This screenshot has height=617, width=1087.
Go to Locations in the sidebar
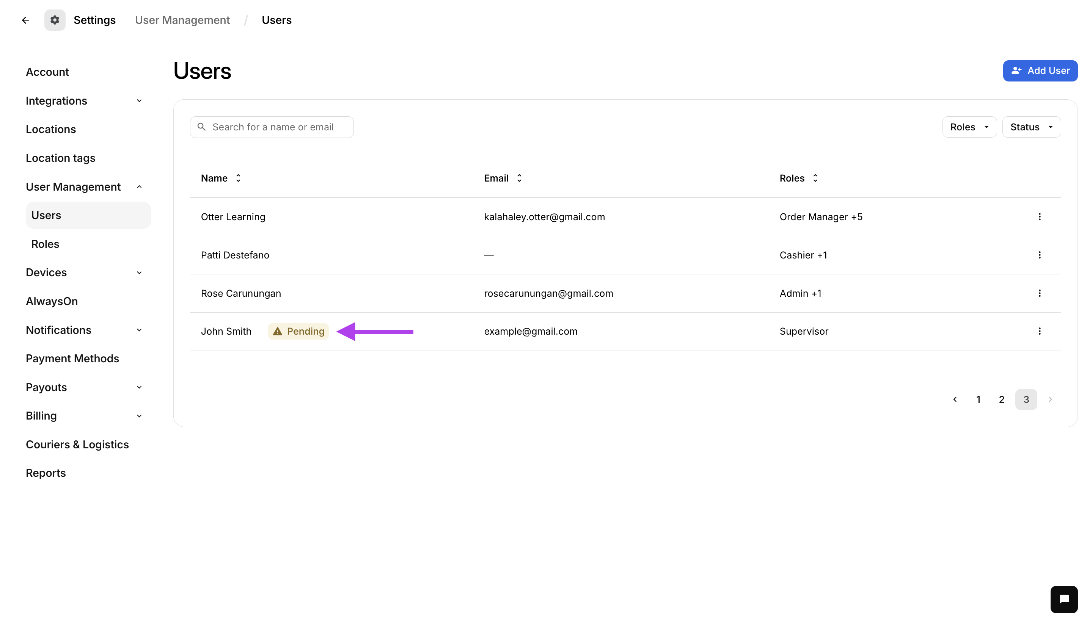pos(50,129)
